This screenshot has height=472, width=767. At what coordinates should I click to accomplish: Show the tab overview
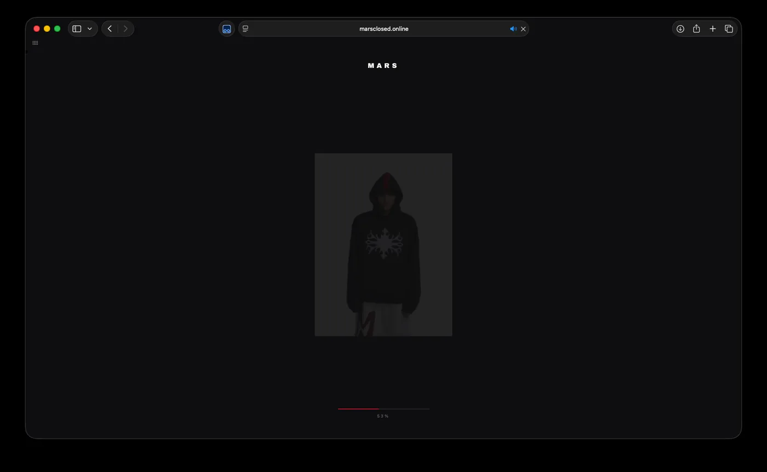(x=729, y=29)
